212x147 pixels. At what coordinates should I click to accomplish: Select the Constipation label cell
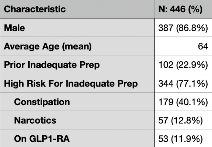click(x=77, y=102)
